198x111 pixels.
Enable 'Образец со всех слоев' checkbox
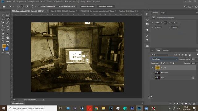coord(38,6)
